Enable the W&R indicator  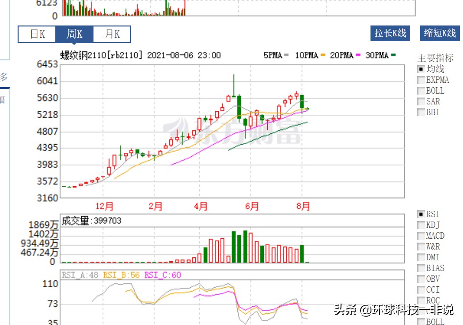tap(421, 247)
